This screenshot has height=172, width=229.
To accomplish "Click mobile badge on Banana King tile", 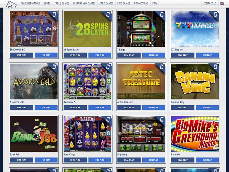I will [x=216, y=67].
